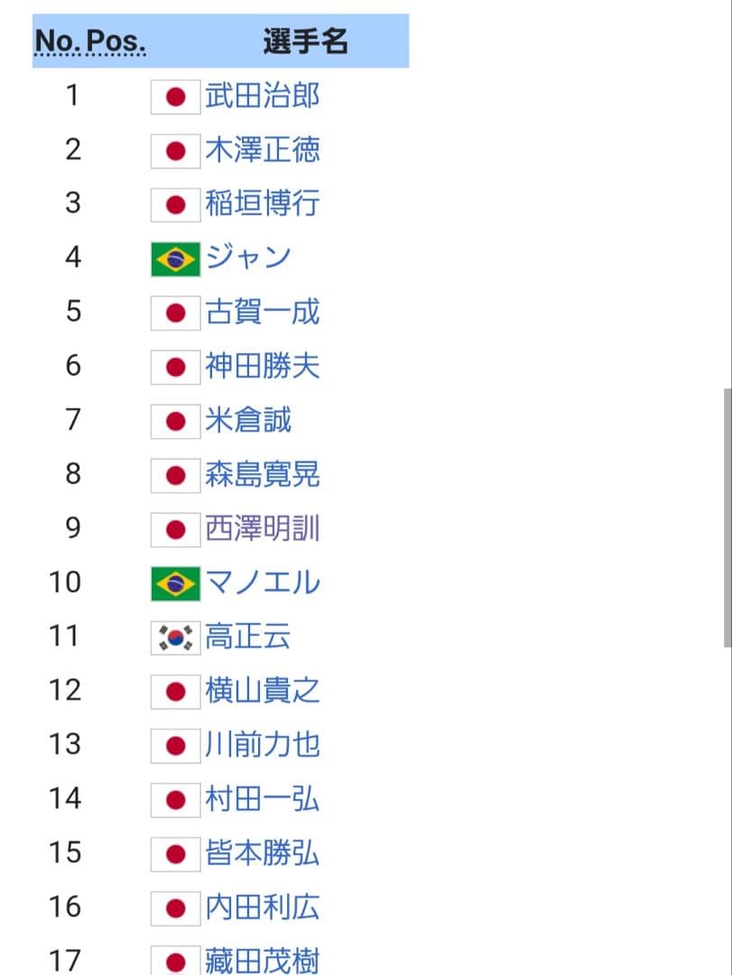Open visited link 西澤明訓
The width and height of the screenshot is (732, 975).
click(x=263, y=529)
